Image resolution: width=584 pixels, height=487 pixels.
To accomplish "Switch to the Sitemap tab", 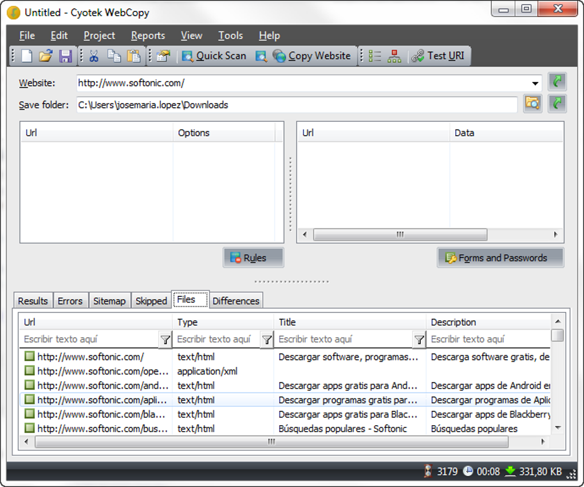I will pyautogui.click(x=109, y=301).
